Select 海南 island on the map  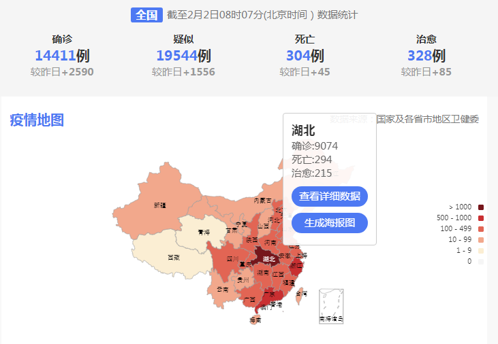click(x=255, y=320)
